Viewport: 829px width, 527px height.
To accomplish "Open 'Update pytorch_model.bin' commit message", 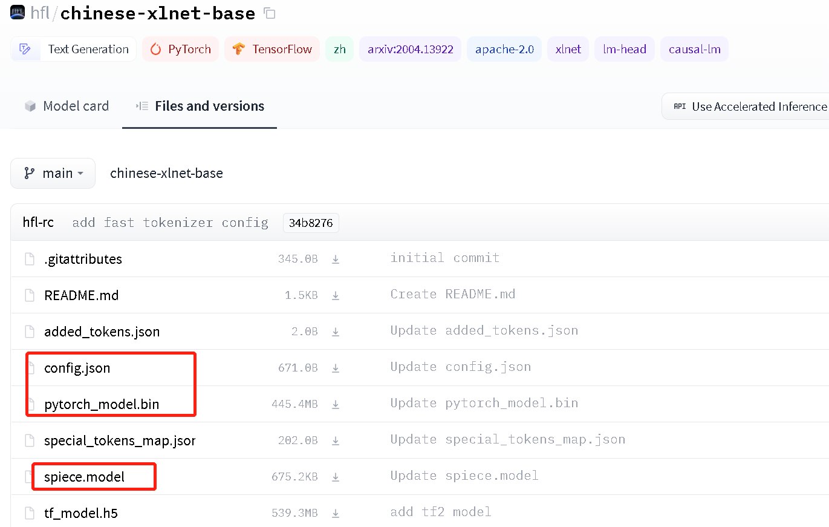I will 484,403.
